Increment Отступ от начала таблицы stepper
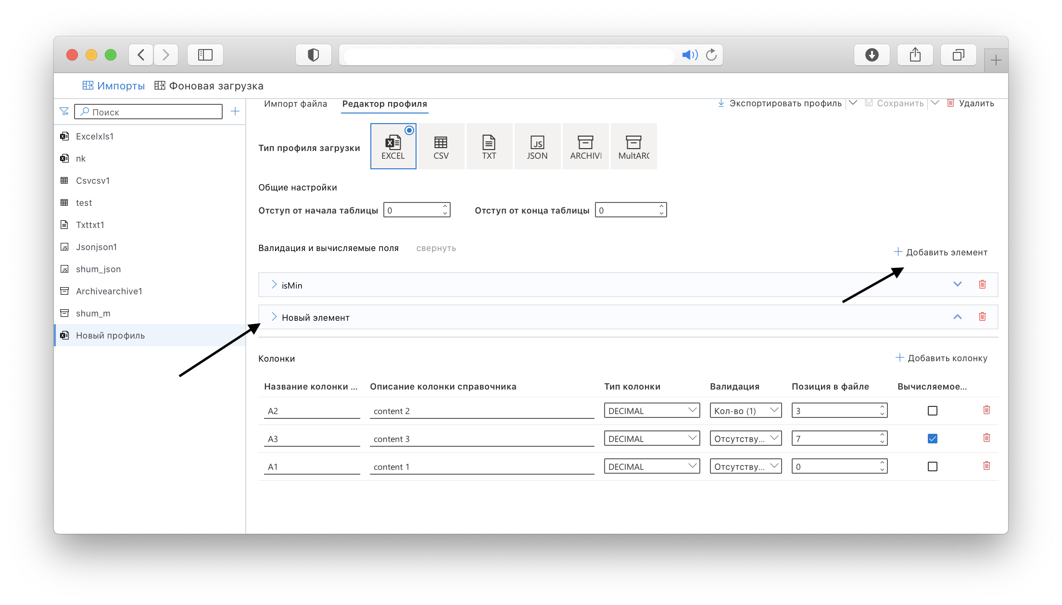The height and width of the screenshot is (605, 1062). pyautogui.click(x=445, y=206)
